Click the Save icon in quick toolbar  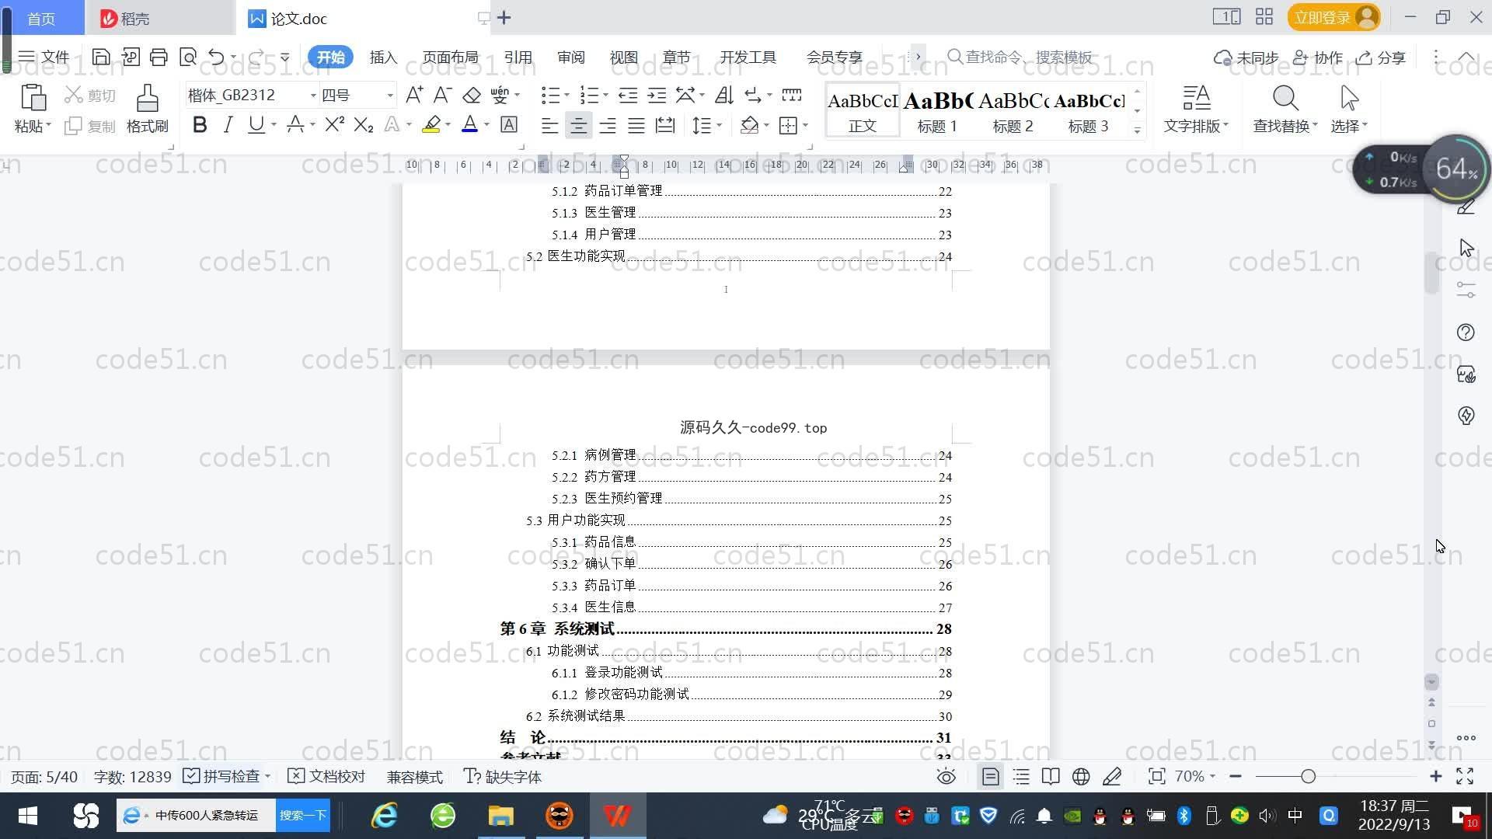(x=101, y=57)
